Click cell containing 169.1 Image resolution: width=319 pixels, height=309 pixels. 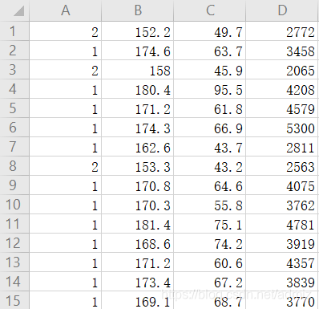pos(137,300)
